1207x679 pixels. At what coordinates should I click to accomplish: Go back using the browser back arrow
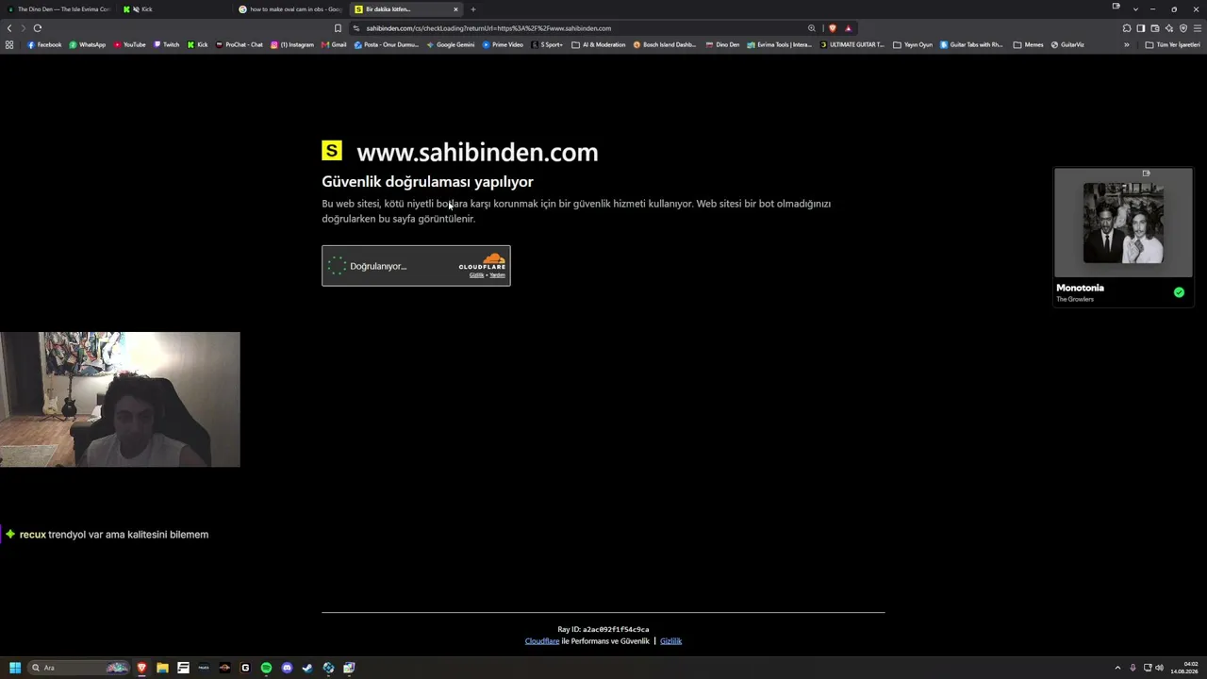tap(9, 28)
